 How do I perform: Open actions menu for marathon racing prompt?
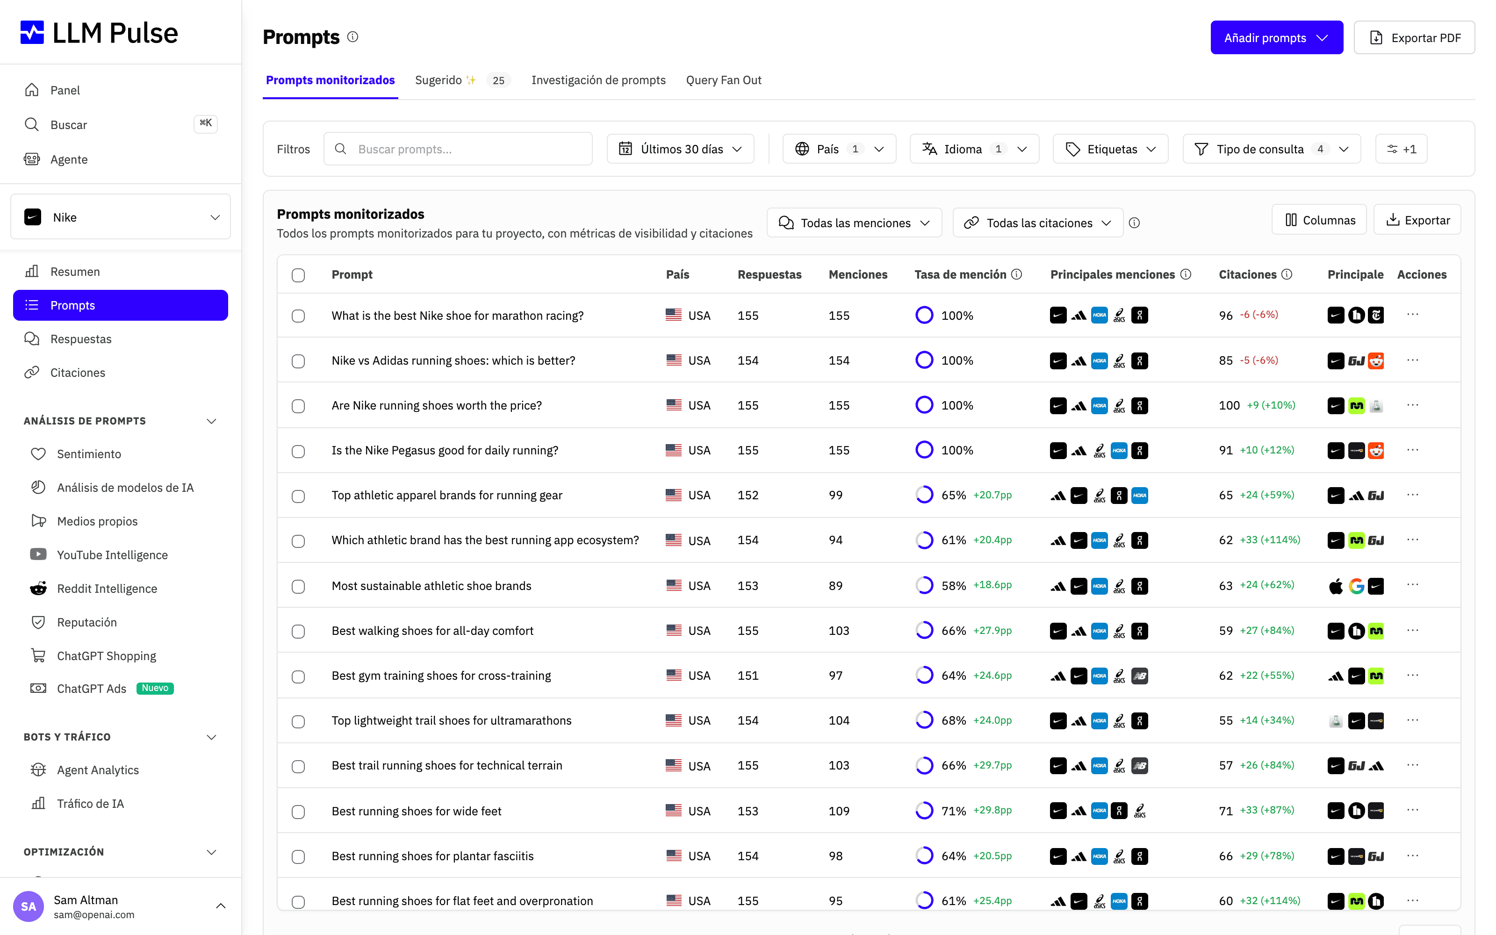(x=1412, y=315)
